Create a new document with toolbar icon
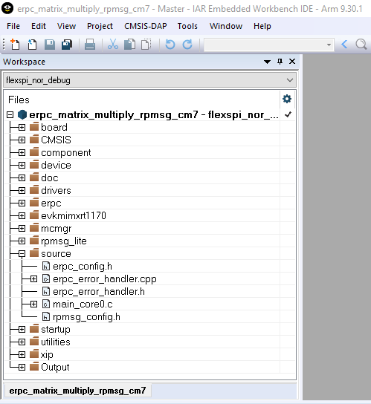Screen dimensions: 371x404 click(15, 45)
